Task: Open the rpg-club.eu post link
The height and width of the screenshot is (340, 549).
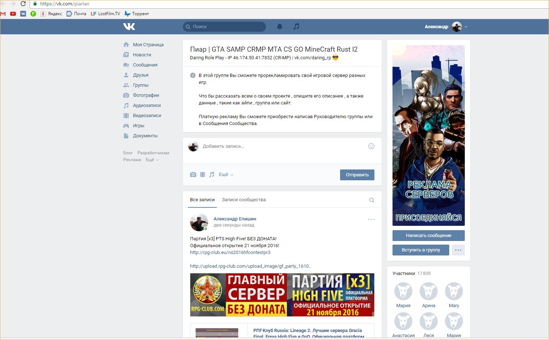Action: pos(230,253)
